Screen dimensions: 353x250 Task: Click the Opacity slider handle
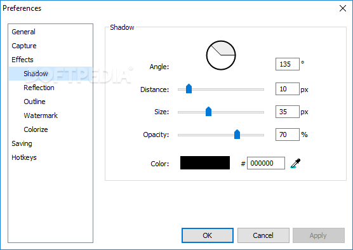[x=237, y=134]
